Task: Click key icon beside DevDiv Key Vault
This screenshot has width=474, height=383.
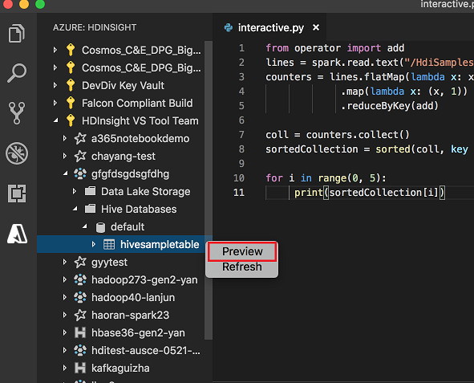Action: pos(71,85)
